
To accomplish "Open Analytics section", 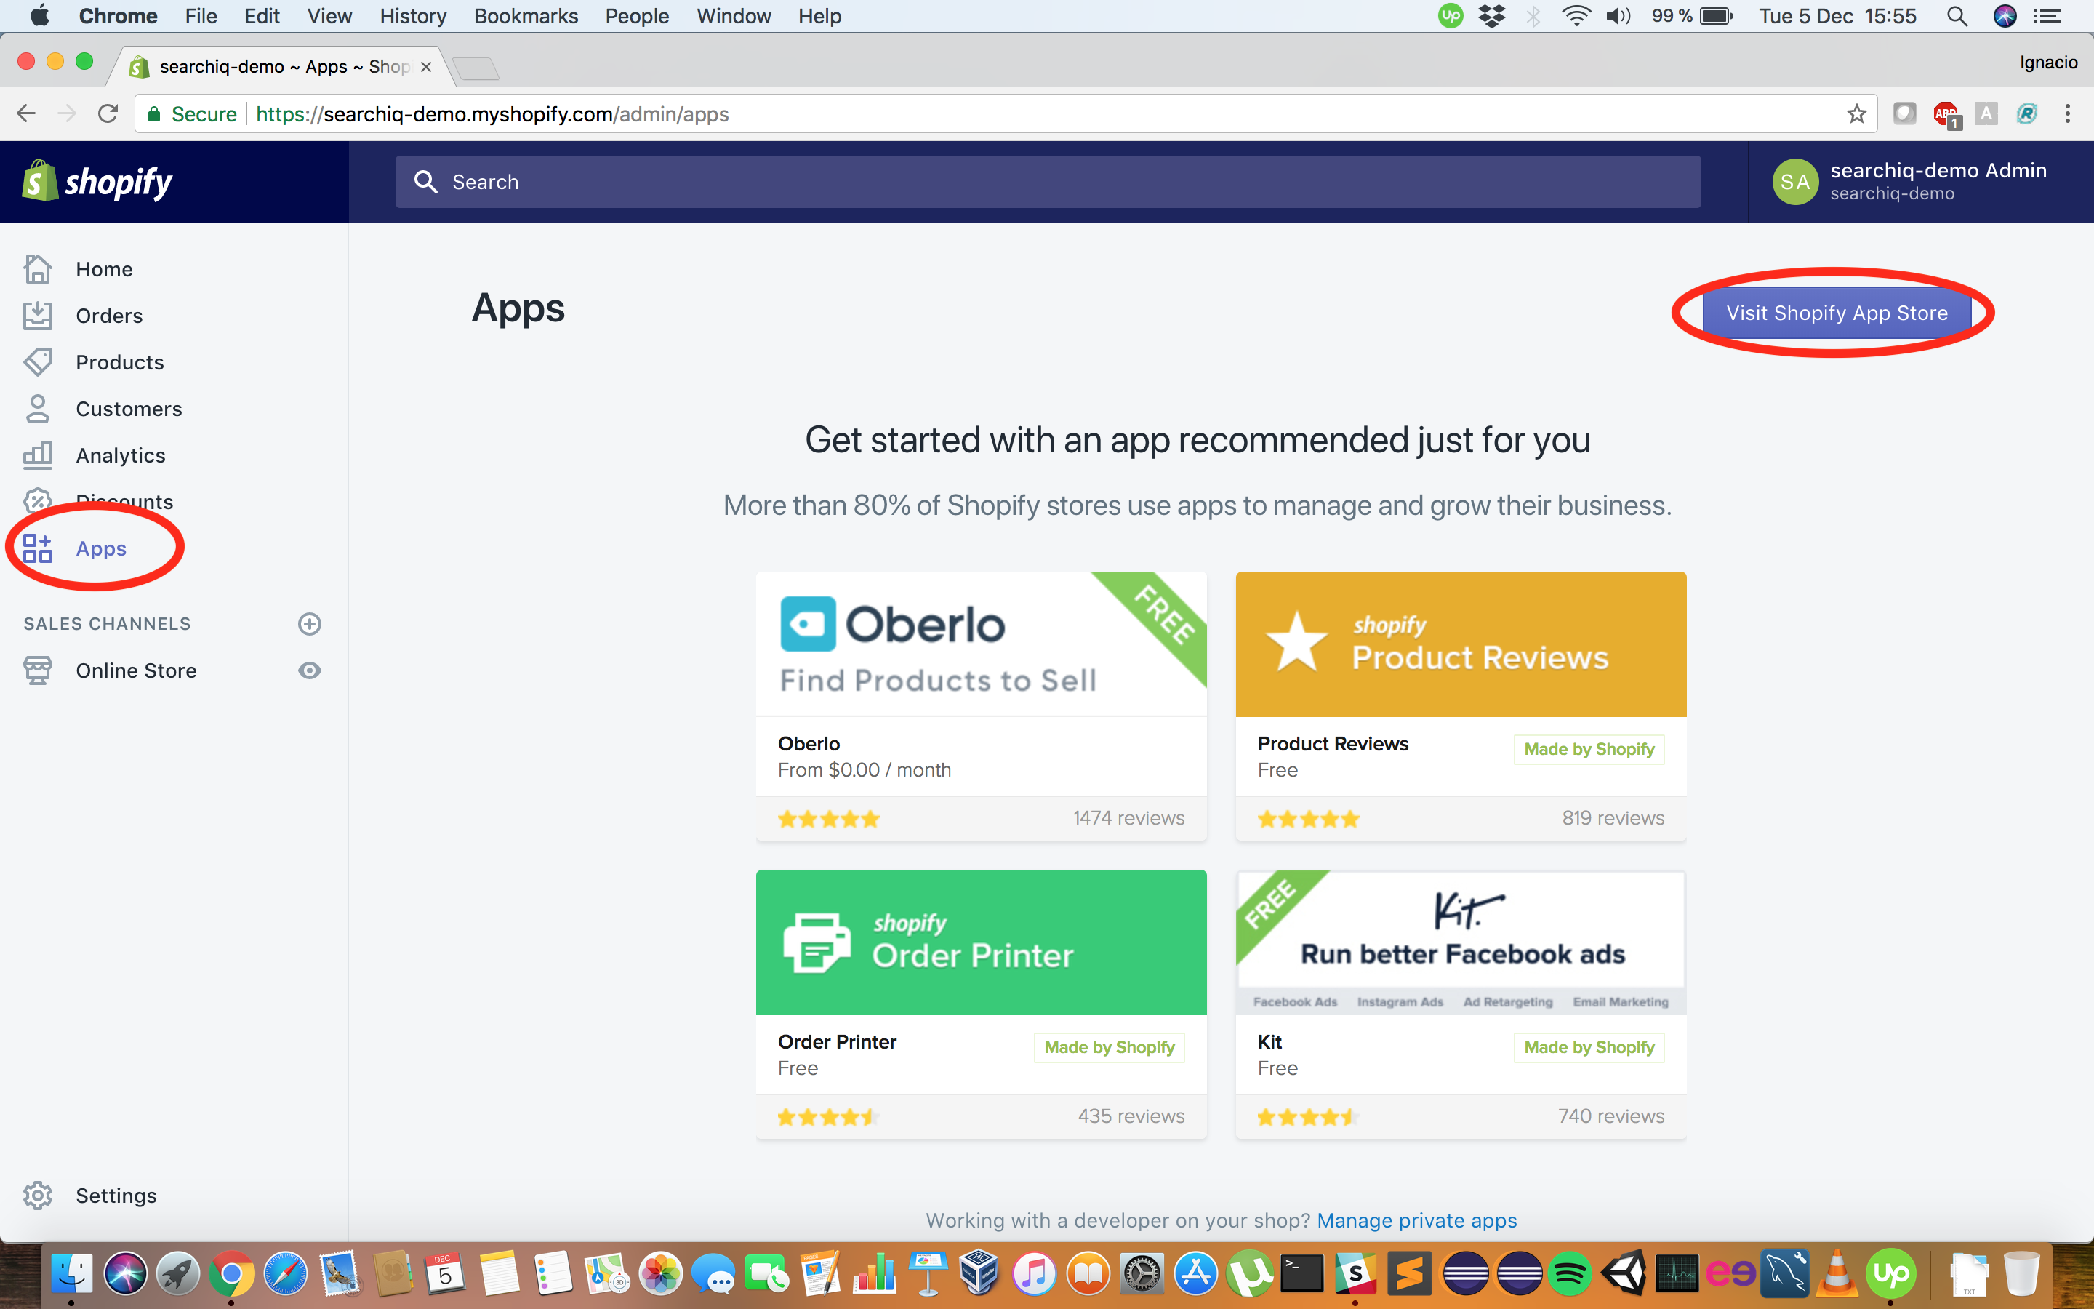I will pyautogui.click(x=120, y=455).
